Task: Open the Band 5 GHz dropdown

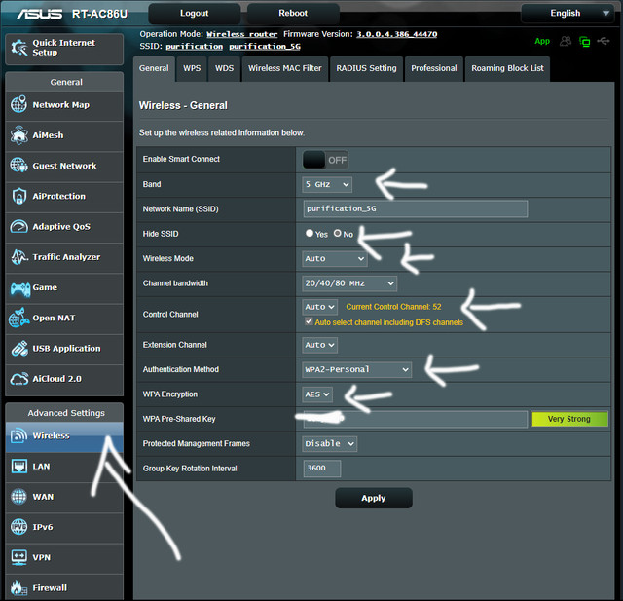Action: point(327,184)
